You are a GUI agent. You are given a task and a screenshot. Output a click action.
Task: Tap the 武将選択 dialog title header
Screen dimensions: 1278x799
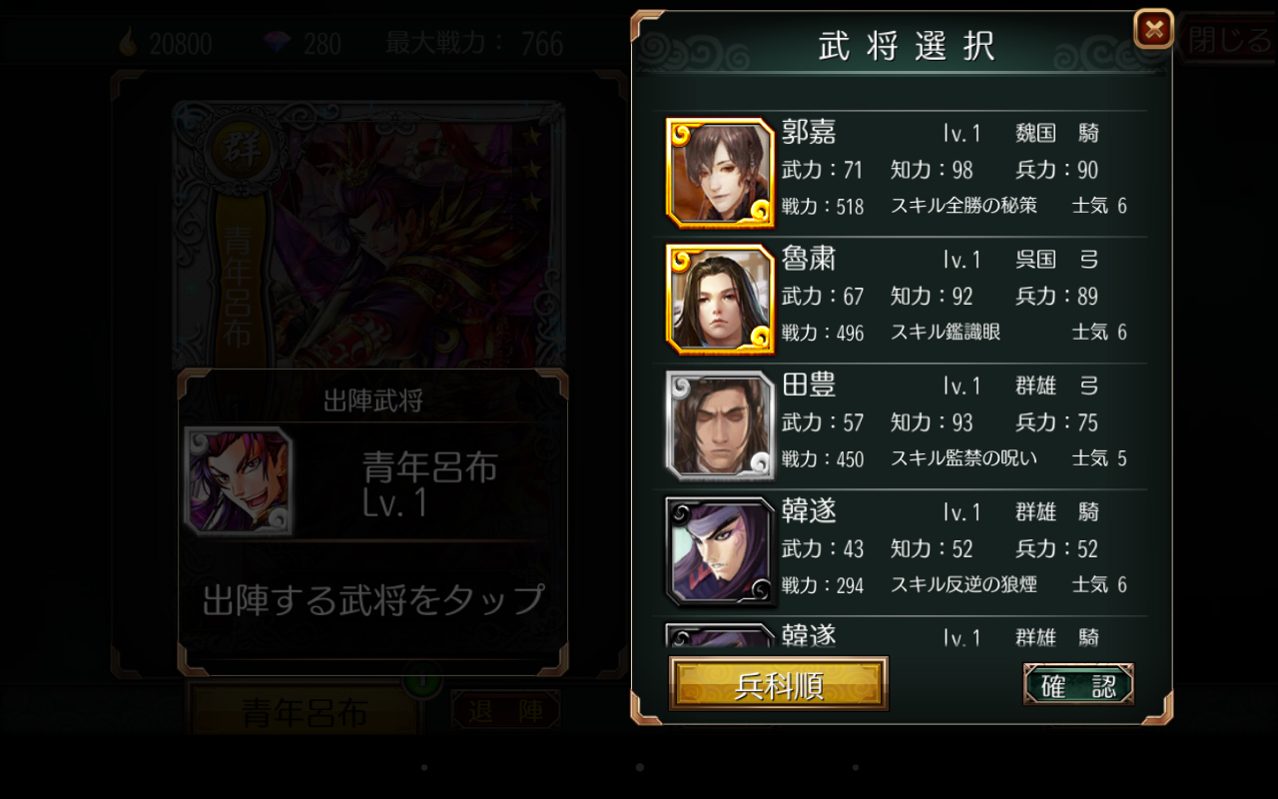pos(907,46)
